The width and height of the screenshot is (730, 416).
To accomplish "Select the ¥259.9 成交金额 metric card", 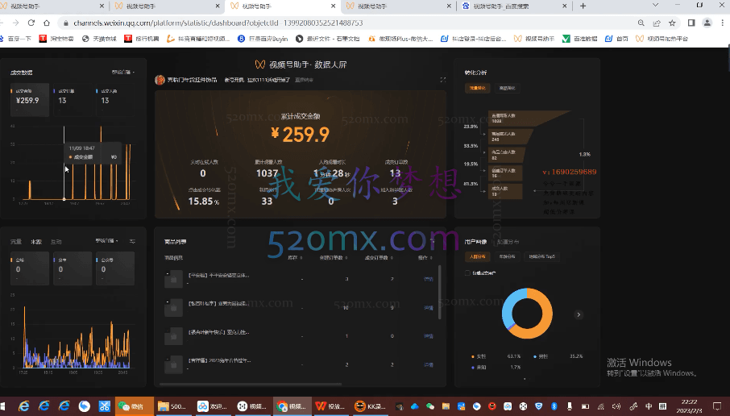I will pos(30,99).
